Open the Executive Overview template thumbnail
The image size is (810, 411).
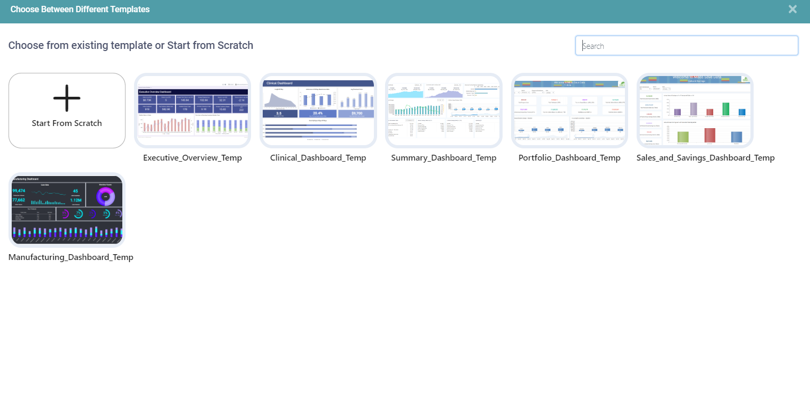click(x=193, y=111)
